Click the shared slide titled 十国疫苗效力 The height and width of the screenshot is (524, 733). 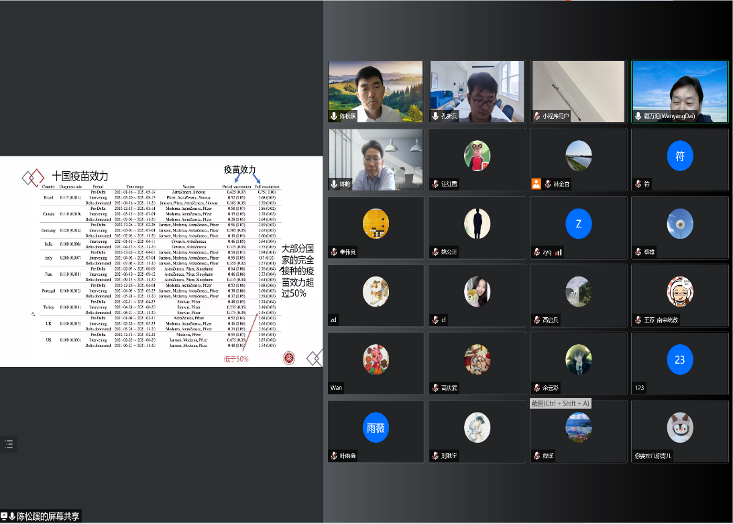[x=161, y=262]
